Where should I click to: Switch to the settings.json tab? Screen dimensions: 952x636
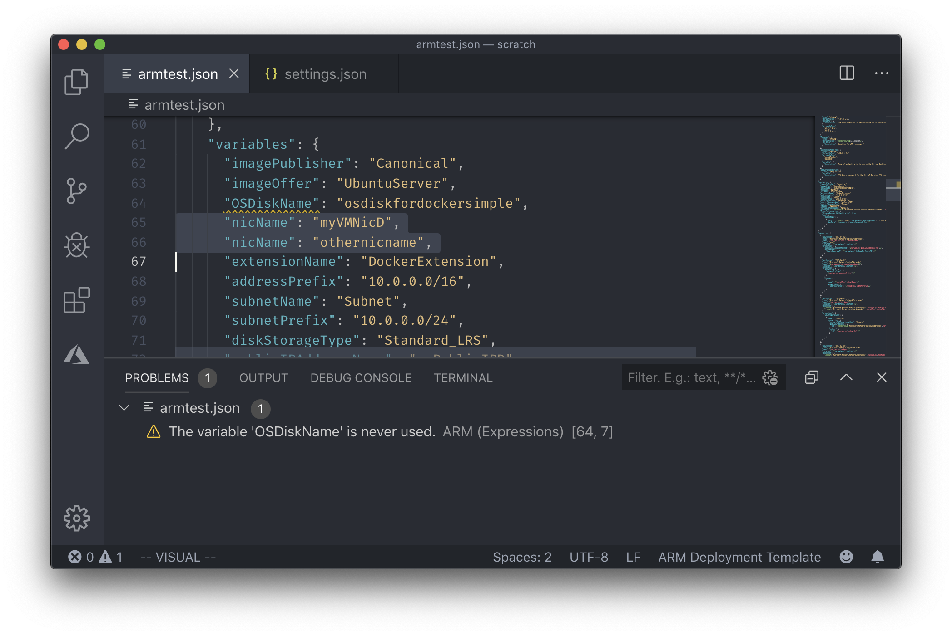click(x=325, y=73)
